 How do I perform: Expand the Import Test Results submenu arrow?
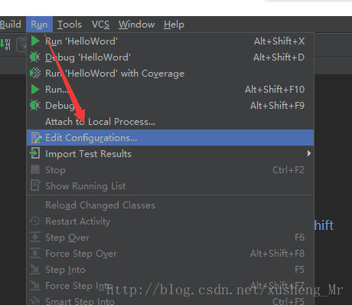tap(309, 153)
